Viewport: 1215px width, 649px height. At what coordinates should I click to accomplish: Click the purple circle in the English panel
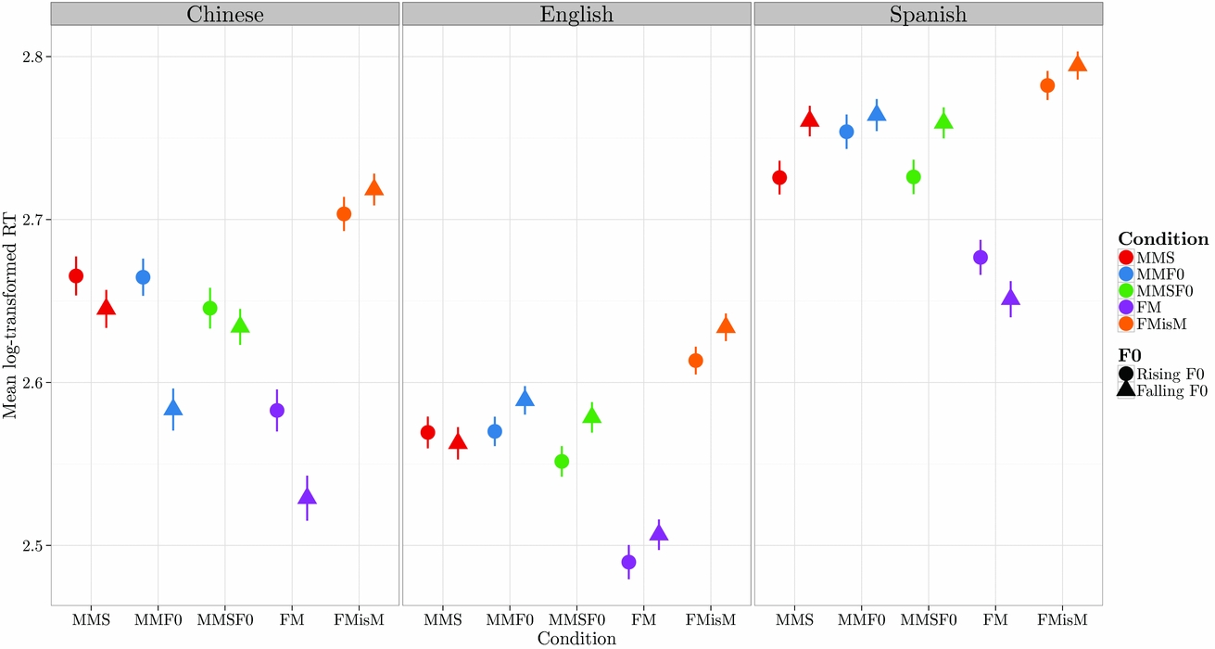[x=629, y=562]
